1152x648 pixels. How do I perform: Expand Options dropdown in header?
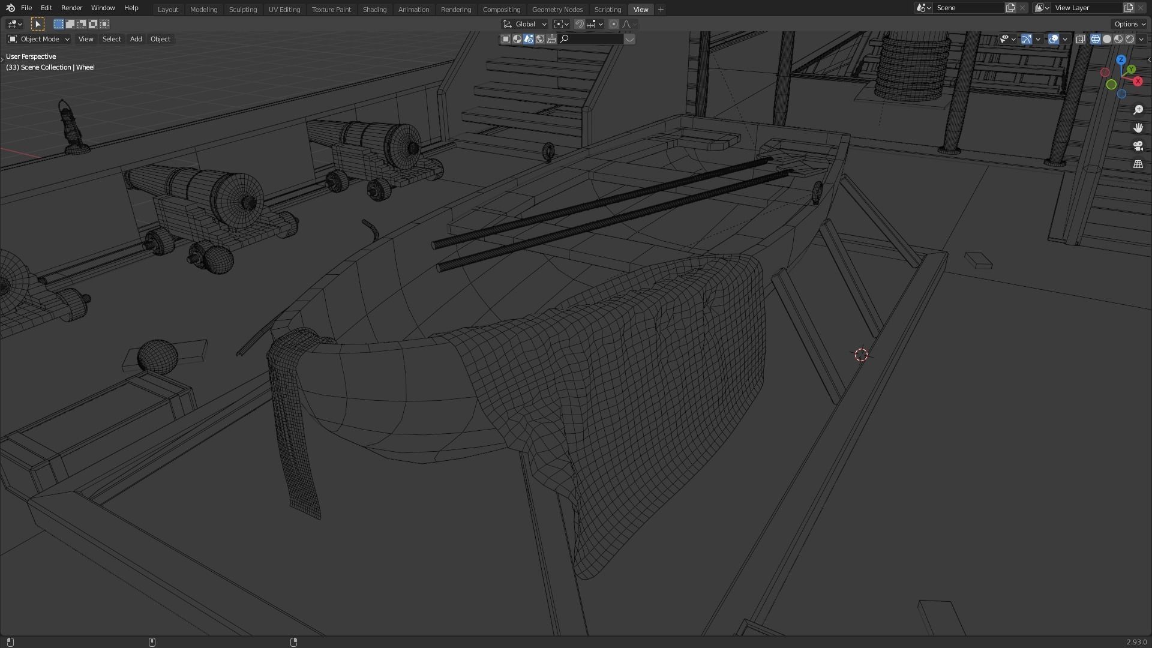point(1130,24)
